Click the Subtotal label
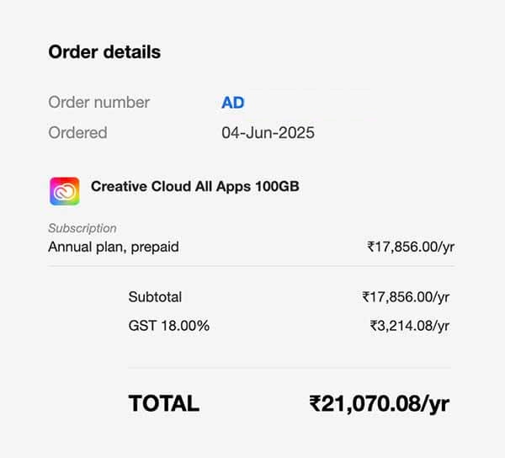Image resolution: width=505 pixels, height=458 pixels. point(155,296)
